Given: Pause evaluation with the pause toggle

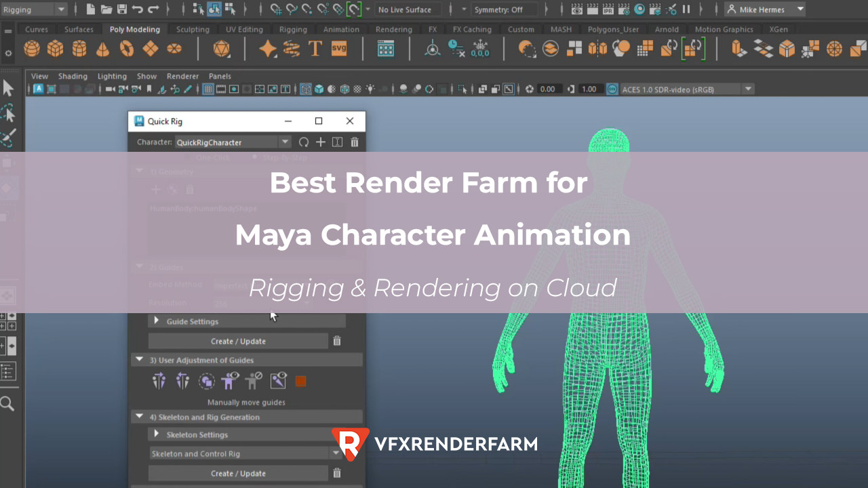Looking at the screenshot, I should click(686, 9).
